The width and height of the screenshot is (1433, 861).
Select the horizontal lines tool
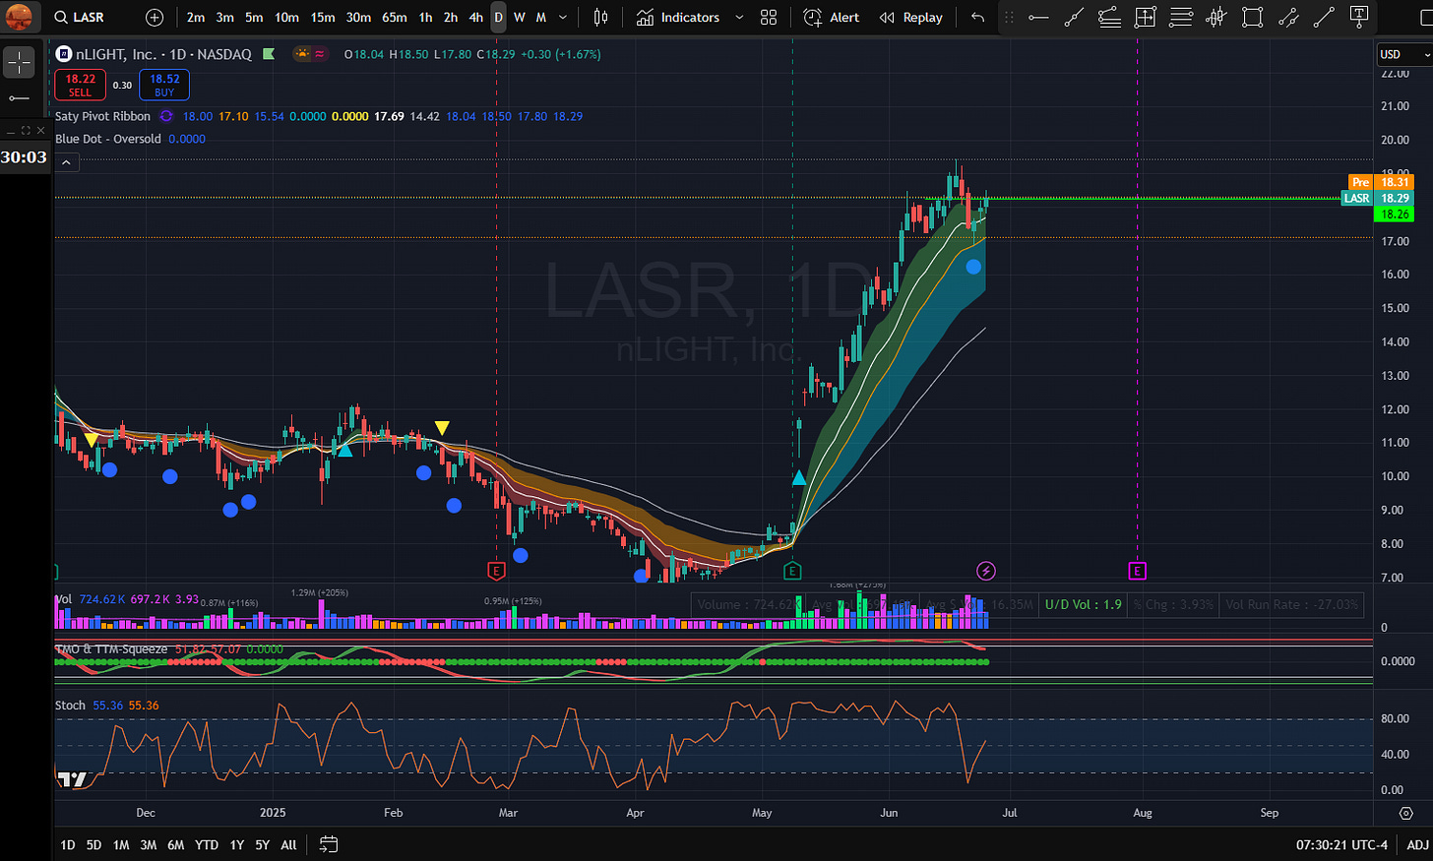point(1181,18)
